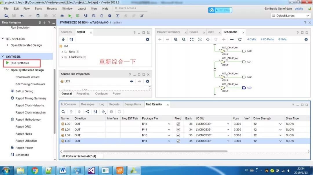
Task: Expand the Leaf Cells (6) folder
Action: click(62, 57)
